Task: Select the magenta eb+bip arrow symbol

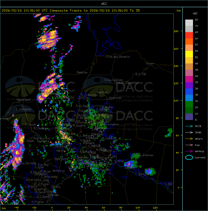Action: tap(189, 151)
